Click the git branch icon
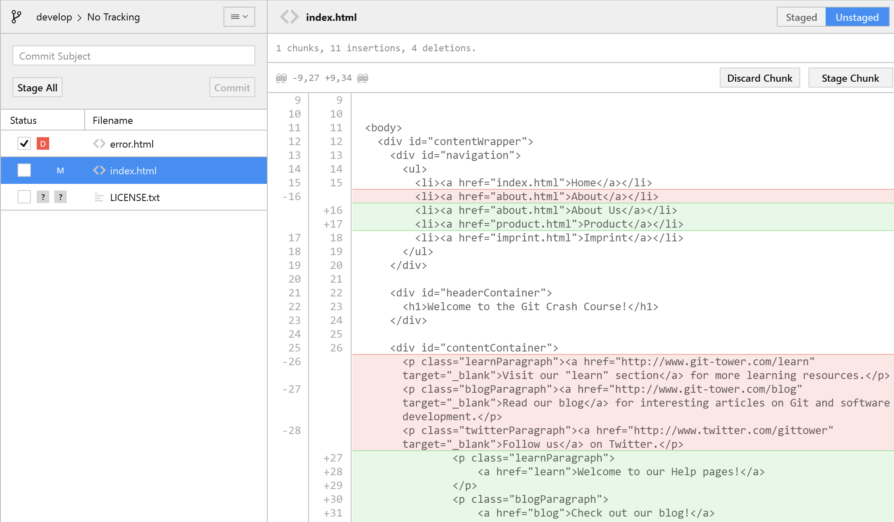 point(16,17)
